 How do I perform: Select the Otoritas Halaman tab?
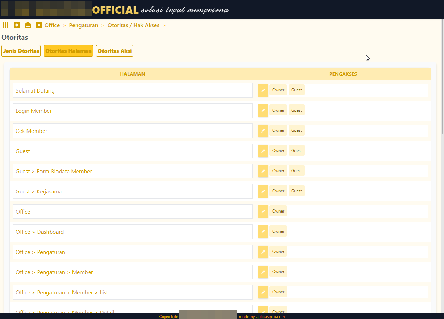(x=68, y=51)
